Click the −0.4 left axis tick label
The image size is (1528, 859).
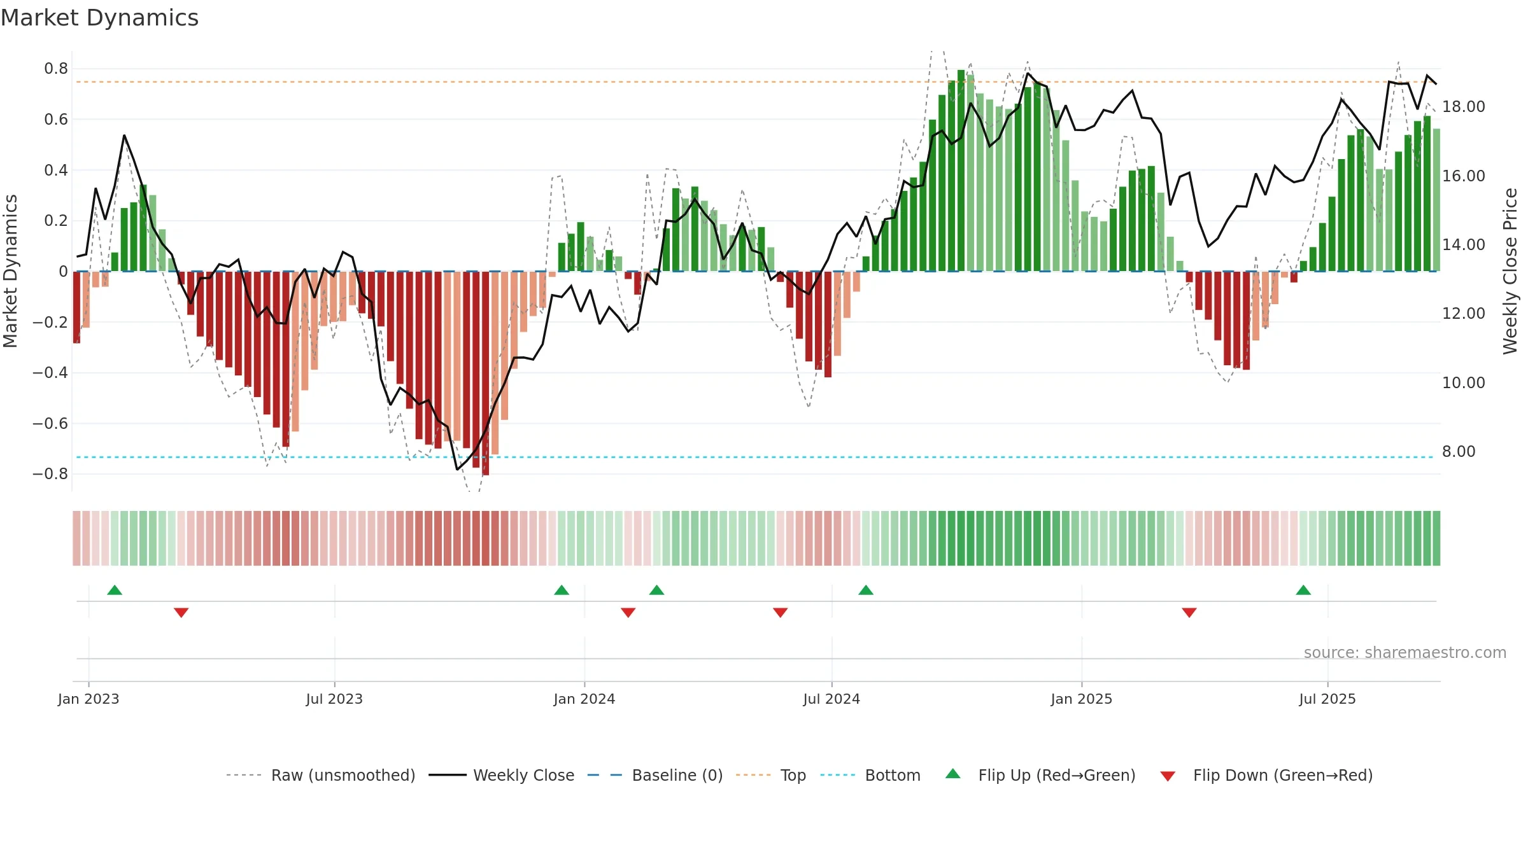pyautogui.click(x=50, y=372)
